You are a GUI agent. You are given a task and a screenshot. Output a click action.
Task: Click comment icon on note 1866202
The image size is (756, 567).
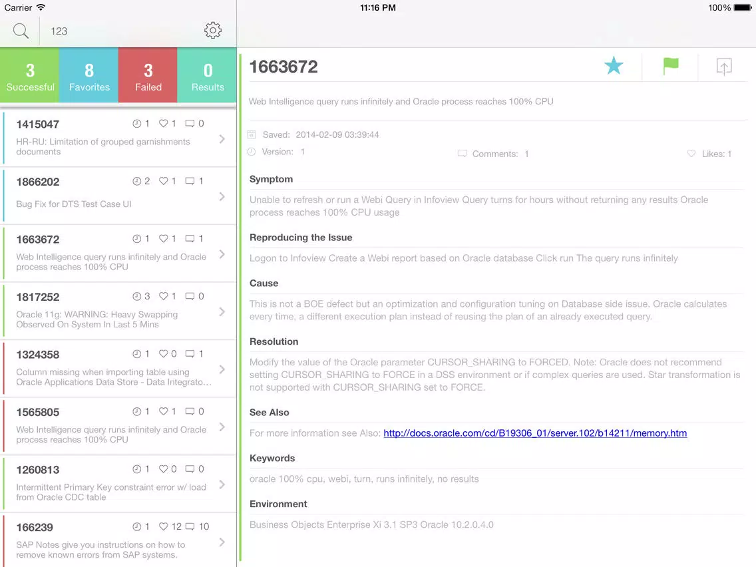point(190,181)
